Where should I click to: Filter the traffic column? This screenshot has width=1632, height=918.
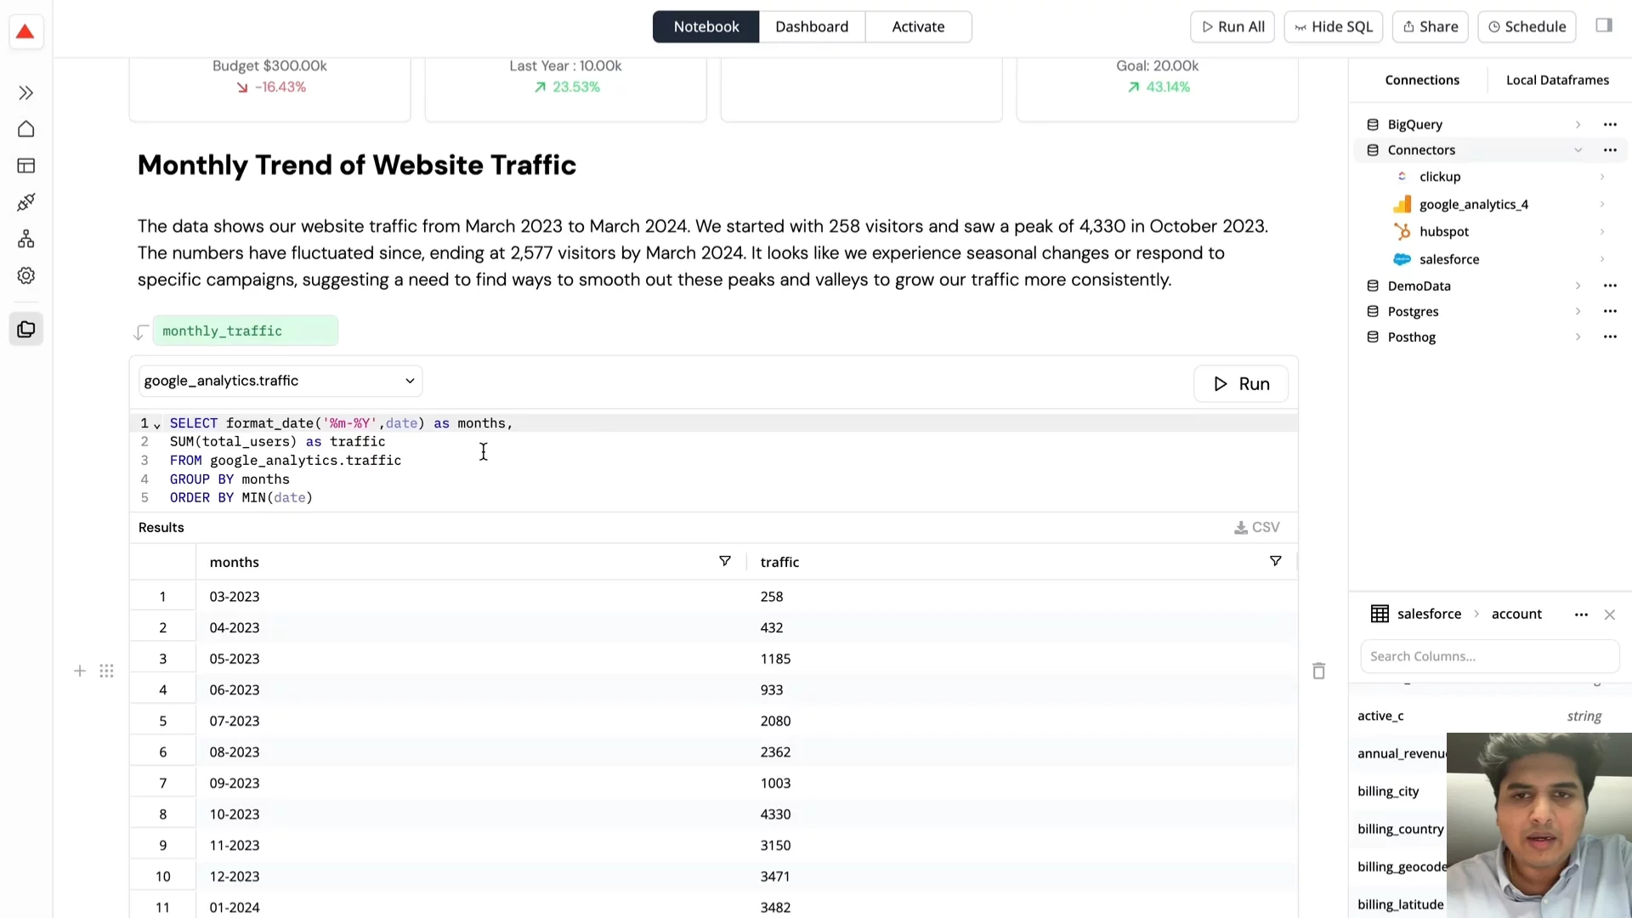pyautogui.click(x=1275, y=561)
